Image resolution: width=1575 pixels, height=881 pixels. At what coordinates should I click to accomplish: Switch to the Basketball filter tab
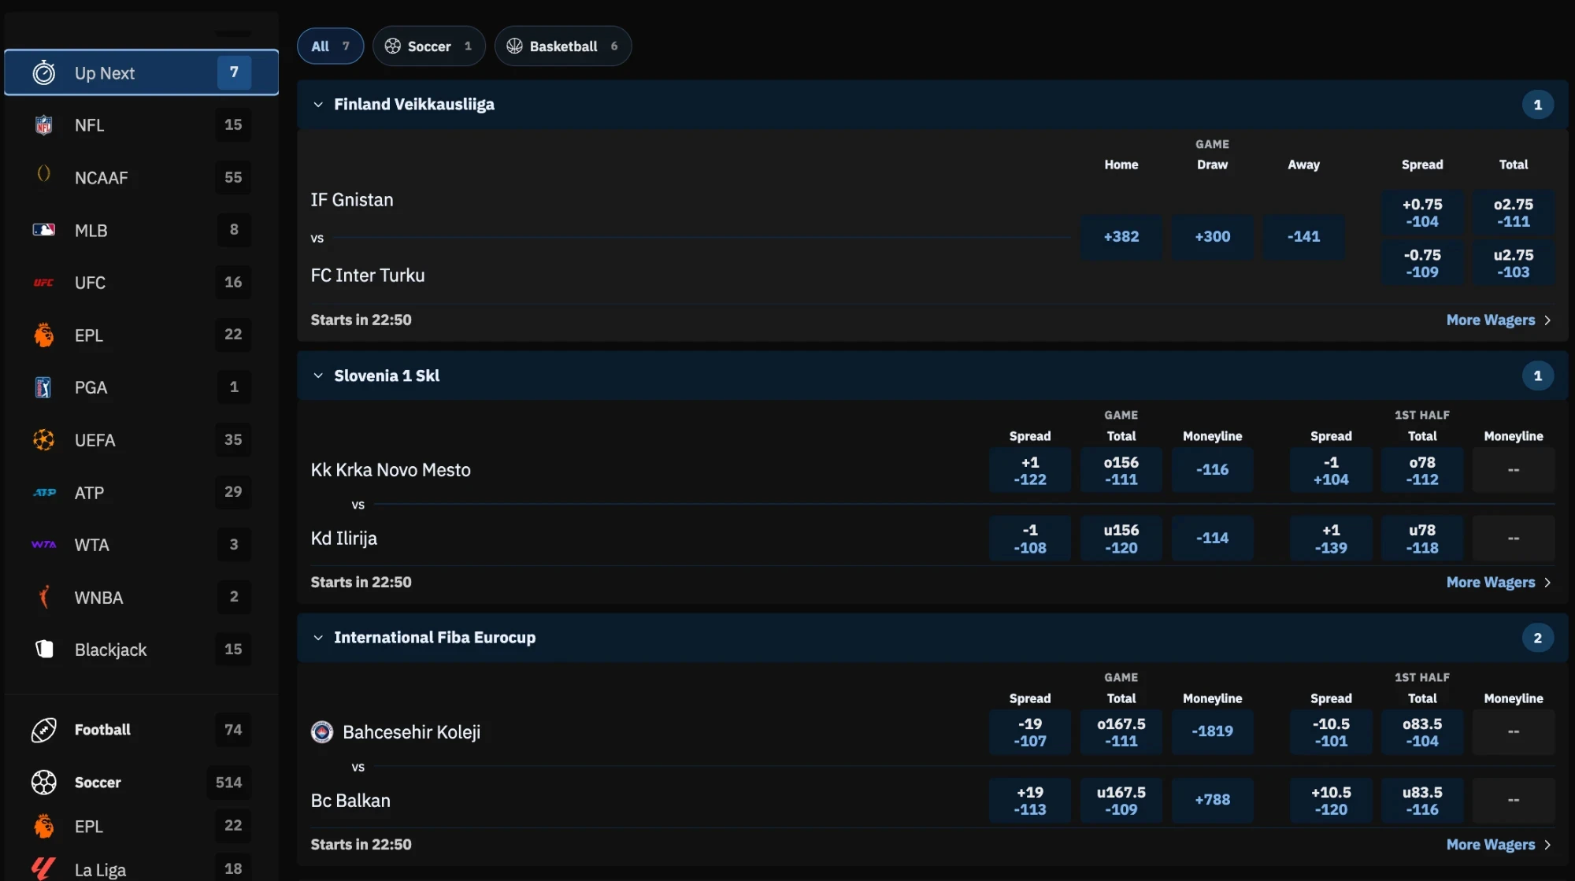pos(562,46)
